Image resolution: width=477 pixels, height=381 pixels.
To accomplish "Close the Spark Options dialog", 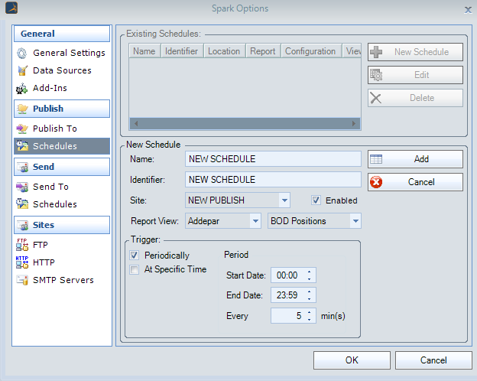I will click(468, 10).
